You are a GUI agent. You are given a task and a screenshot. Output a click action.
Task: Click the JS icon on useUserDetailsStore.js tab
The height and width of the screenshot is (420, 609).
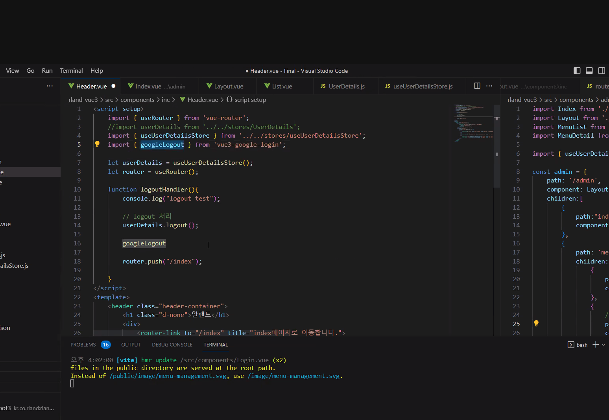(388, 86)
